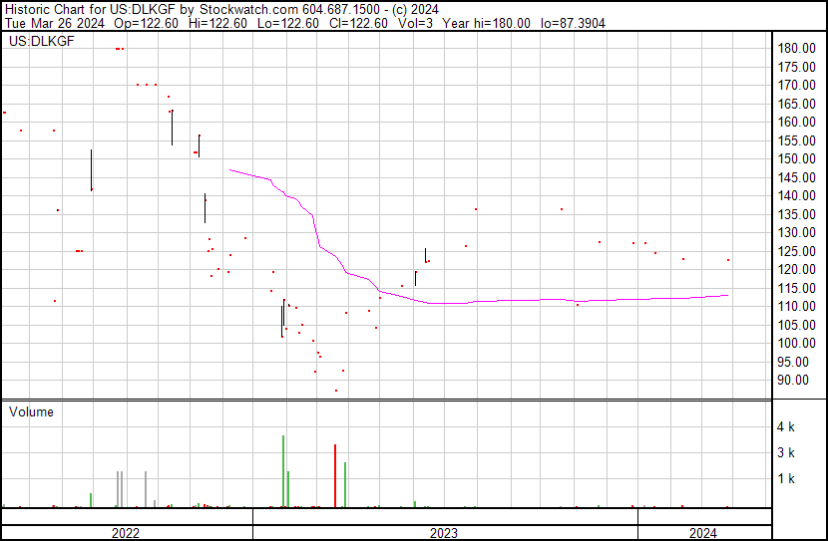Click the tall red volume bar
Viewport: 828px width, 541px height.
pos(335,476)
